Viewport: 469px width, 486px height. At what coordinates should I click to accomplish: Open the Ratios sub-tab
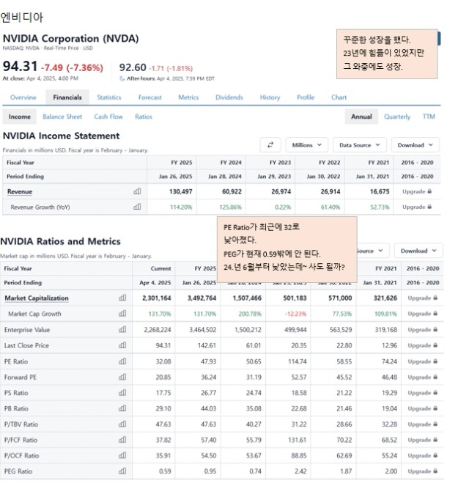[144, 117]
